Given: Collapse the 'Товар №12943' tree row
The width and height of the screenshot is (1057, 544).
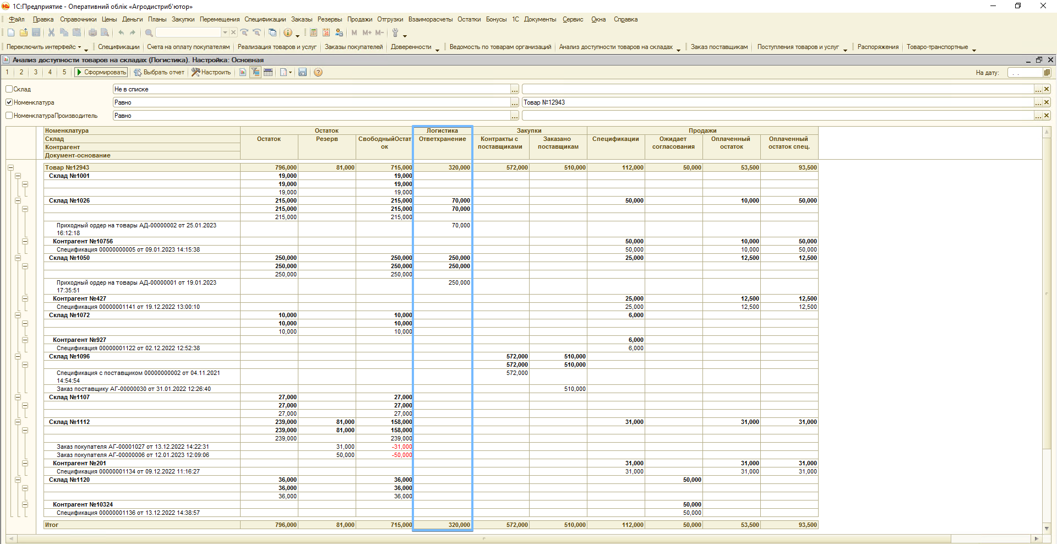Looking at the screenshot, I should pos(10,167).
